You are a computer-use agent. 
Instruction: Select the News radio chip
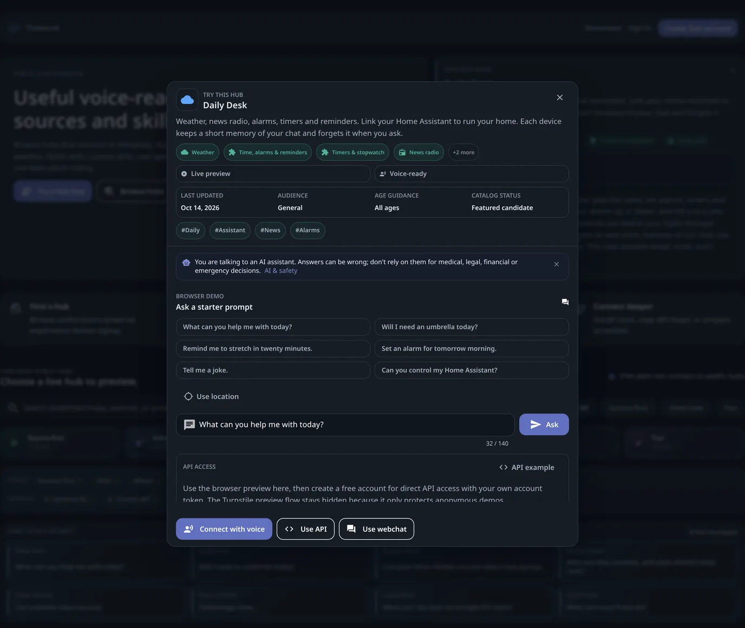(419, 152)
